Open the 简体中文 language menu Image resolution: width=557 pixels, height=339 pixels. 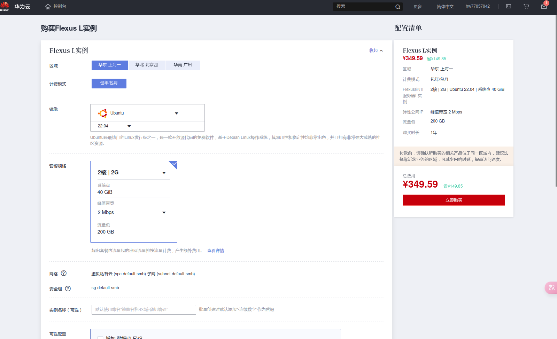point(445,7)
